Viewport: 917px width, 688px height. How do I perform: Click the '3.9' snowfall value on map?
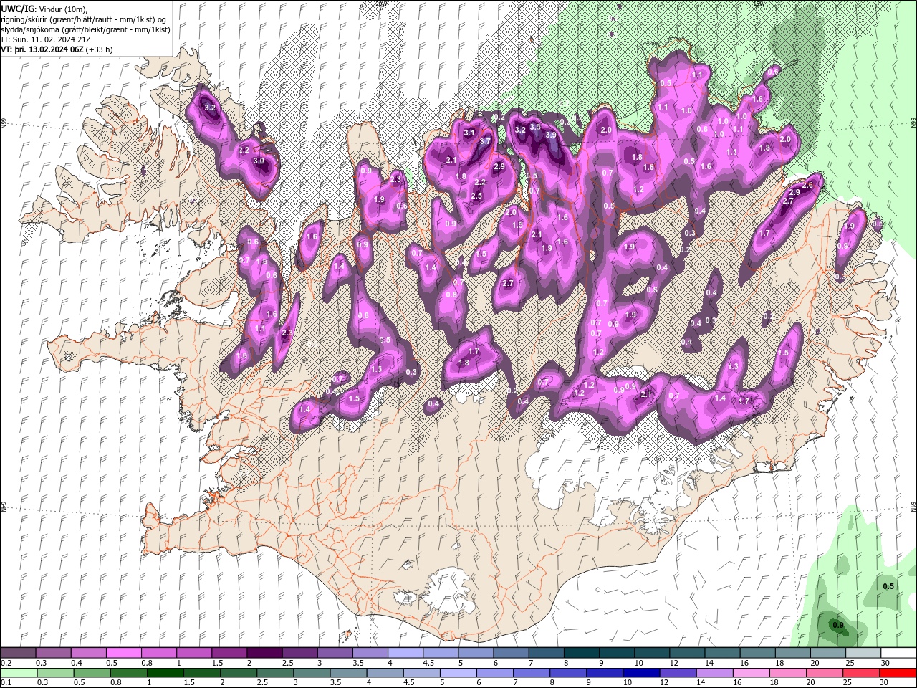click(x=550, y=135)
